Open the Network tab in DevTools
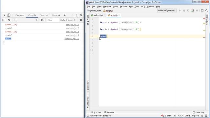This screenshot has width=210, height=118. tap(56, 15)
